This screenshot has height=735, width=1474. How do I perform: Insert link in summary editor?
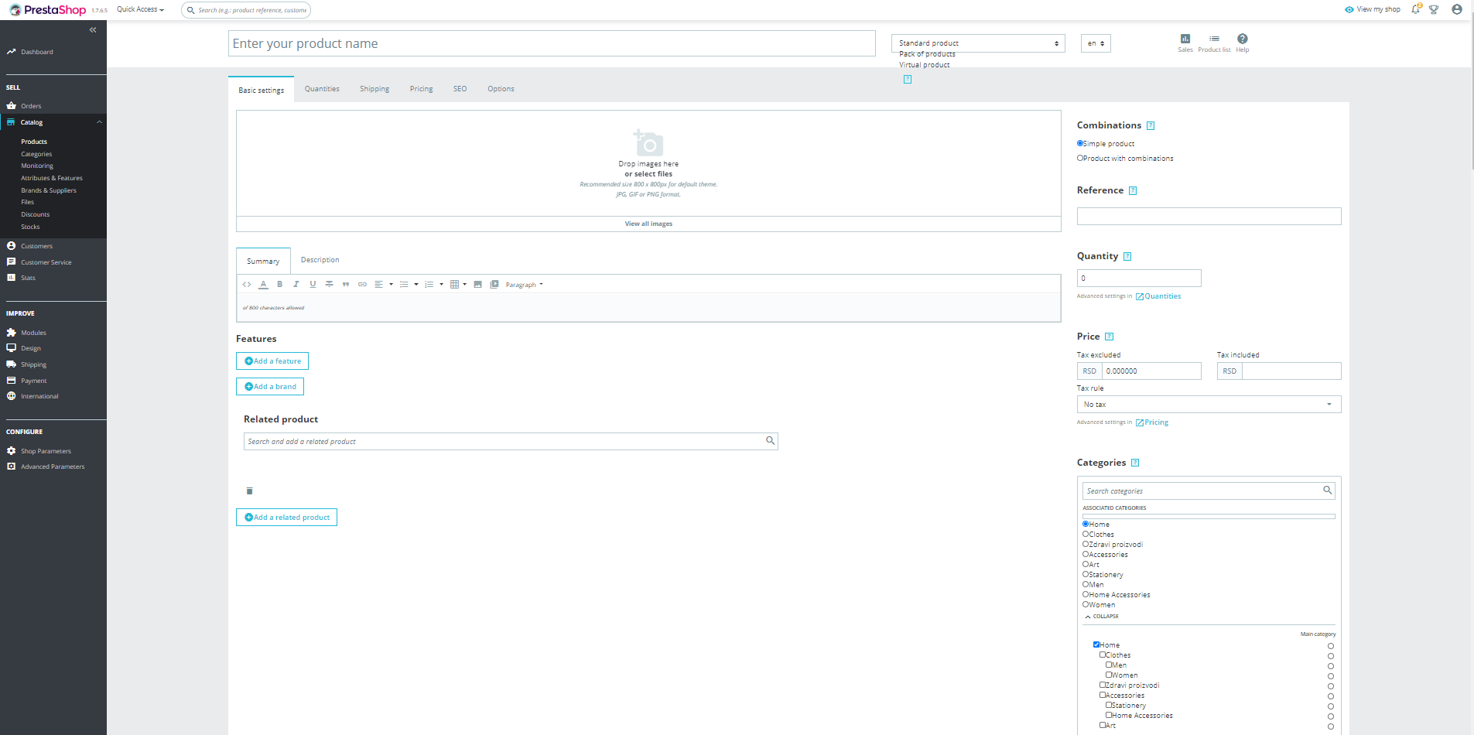pyautogui.click(x=362, y=285)
